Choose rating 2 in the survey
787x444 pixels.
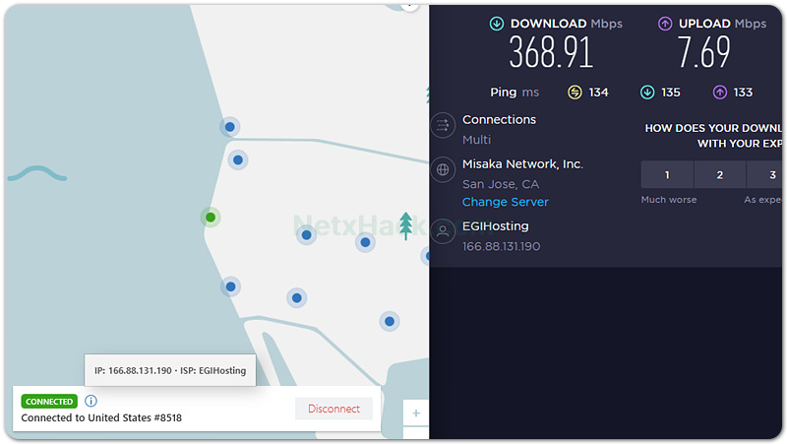(x=720, y=175)
